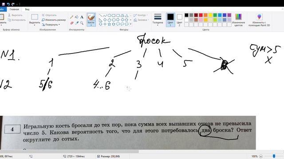This screenshot has width=284, height=159.
Task: Pick the purple color swatch
Action: (x=229, y=15)
